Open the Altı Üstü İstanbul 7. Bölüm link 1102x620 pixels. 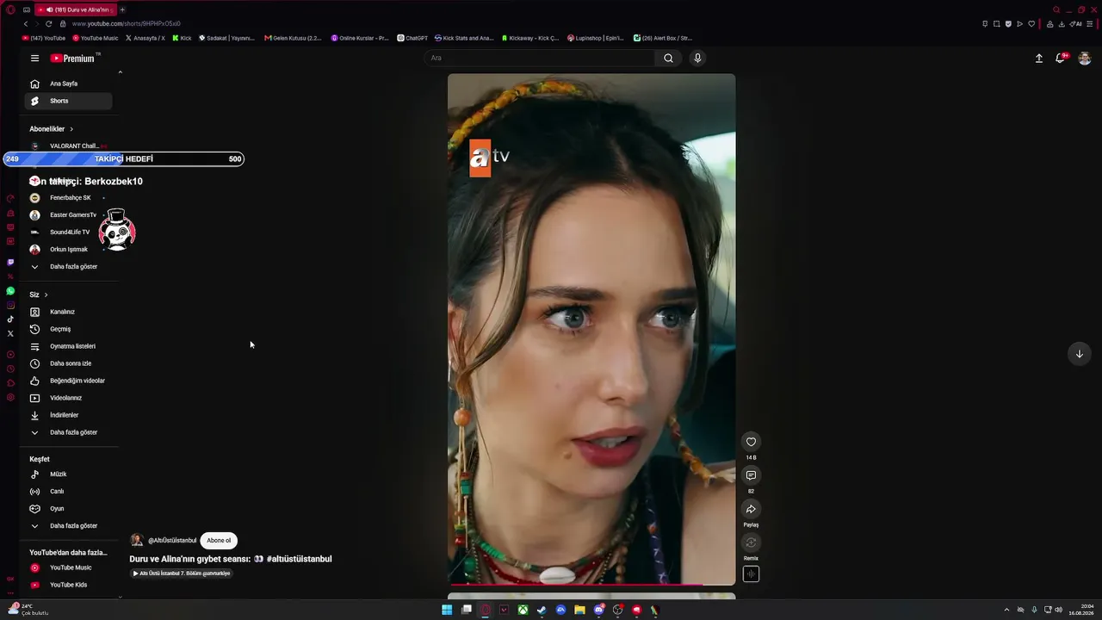coord(181,573)
